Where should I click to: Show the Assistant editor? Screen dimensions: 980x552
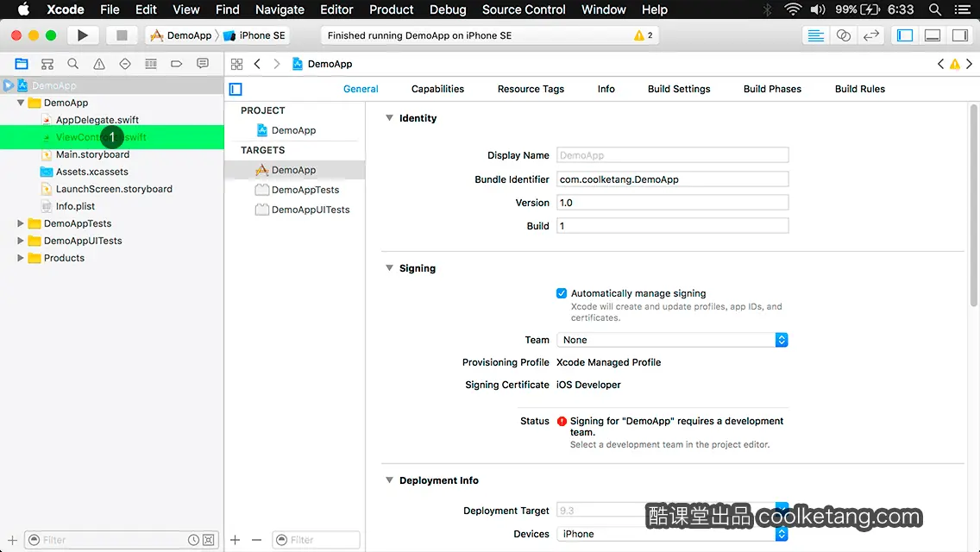(x=843, y=35)
